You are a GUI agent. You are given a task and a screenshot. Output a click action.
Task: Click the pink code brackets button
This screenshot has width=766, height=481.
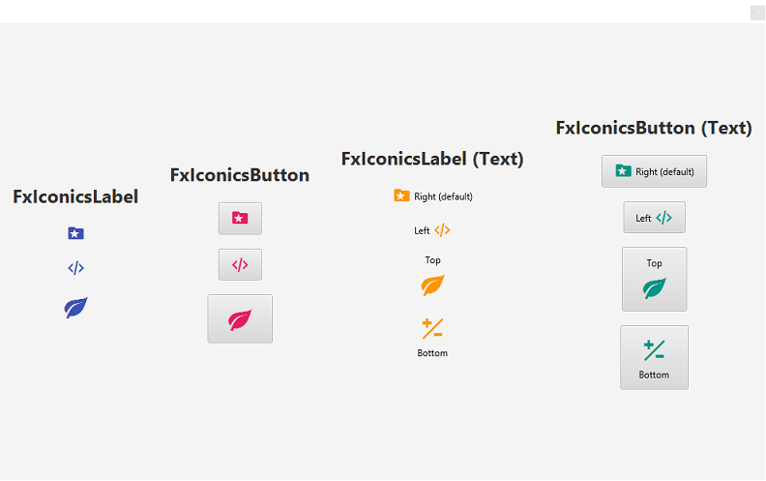(240, 264)
